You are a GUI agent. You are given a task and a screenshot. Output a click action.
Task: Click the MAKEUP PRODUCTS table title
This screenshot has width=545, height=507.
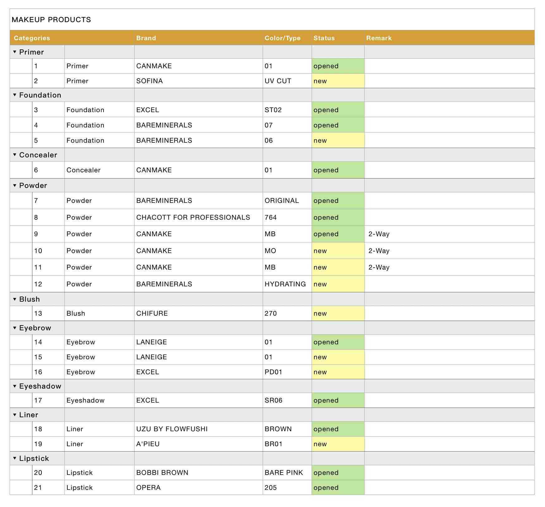(51, 20)
